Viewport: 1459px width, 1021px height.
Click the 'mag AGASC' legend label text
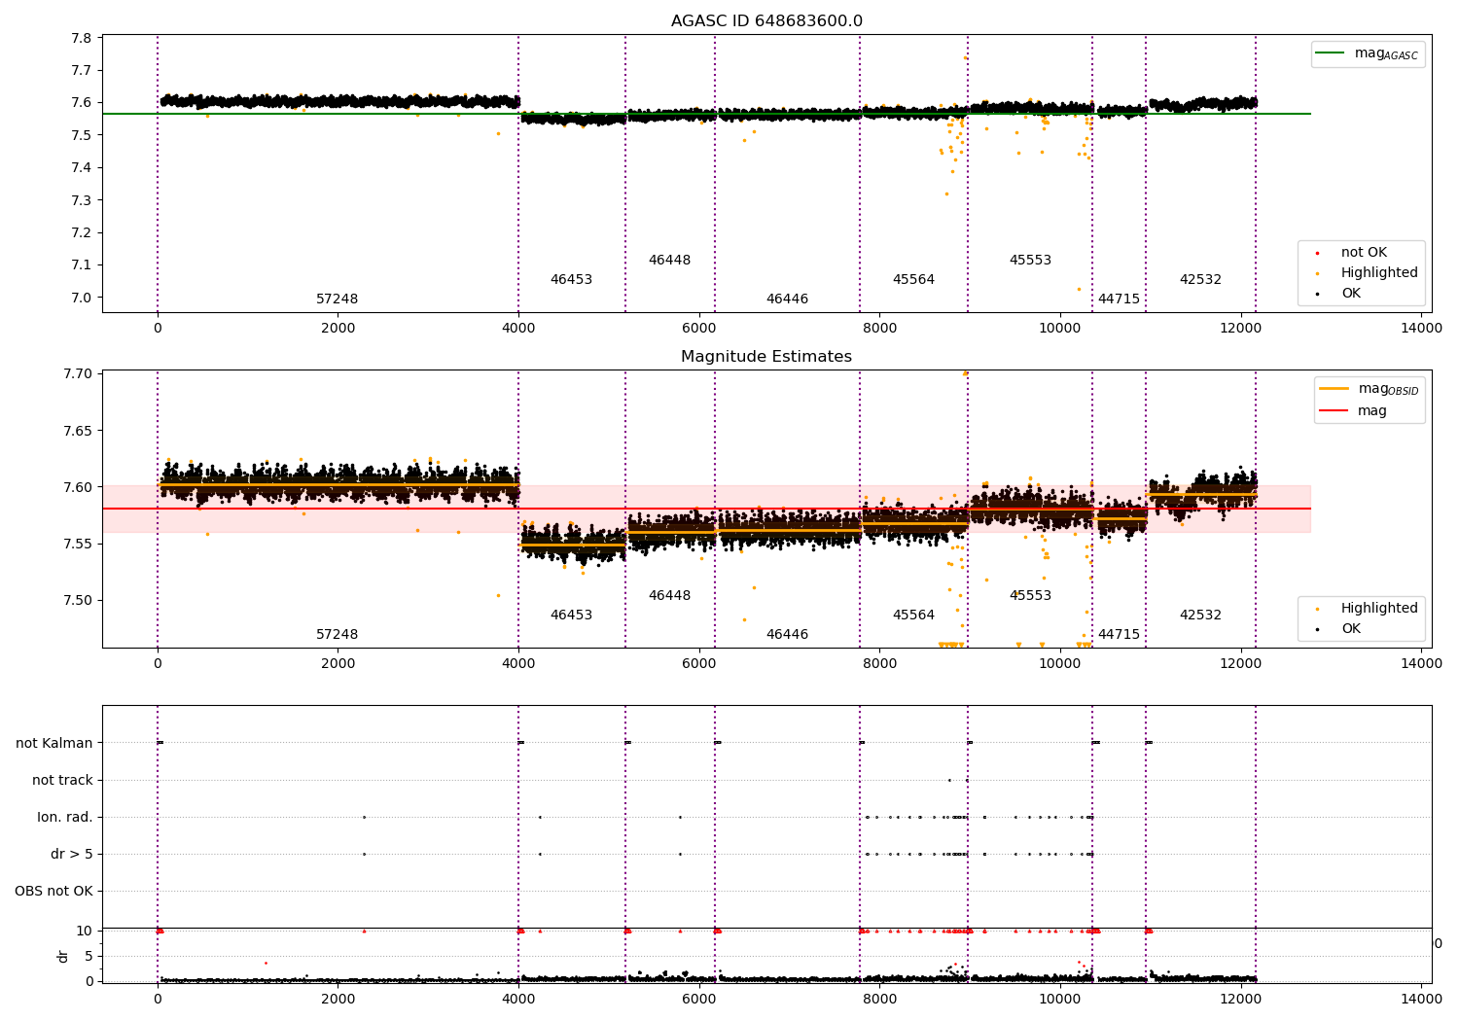pos(1386,54)
